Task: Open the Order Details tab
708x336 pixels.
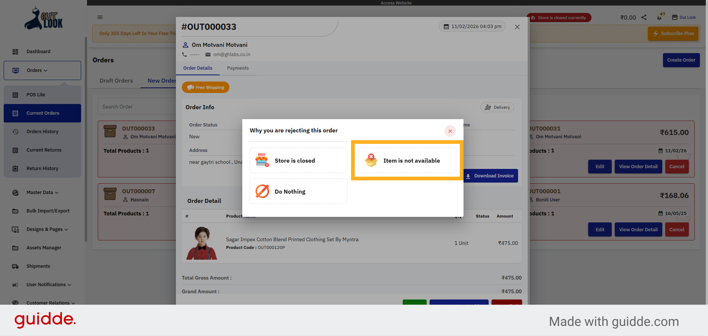Action: (198, 68)
